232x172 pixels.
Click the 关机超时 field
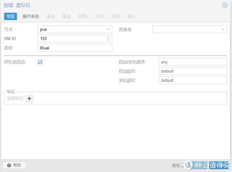(x=193, y=80)
